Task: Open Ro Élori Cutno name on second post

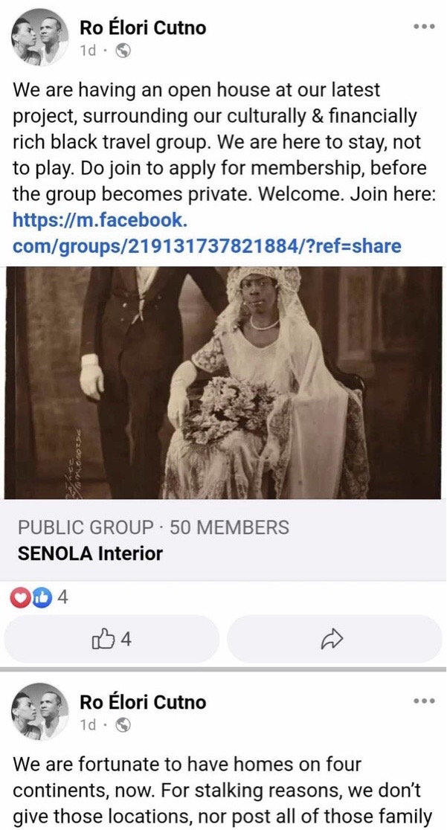Action: click(x=143, y=702)
